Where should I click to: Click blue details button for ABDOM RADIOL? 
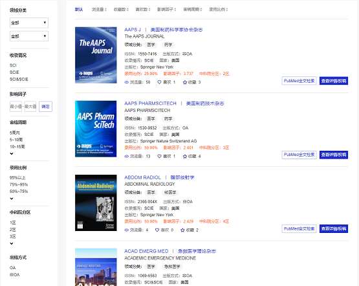pyautogui.click(x=334, y=228)
